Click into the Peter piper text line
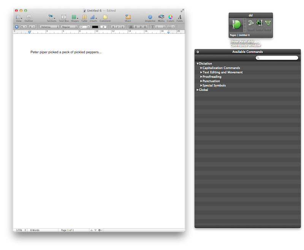Viewport: 304px width, 250px height. (66, 52)
